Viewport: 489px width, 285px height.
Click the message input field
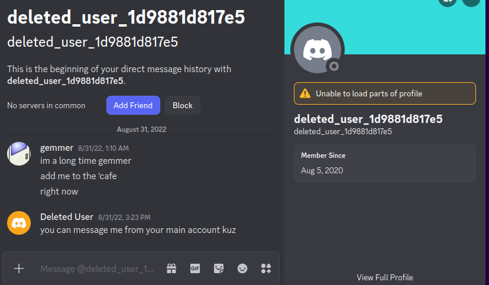(x=97, y=268)
